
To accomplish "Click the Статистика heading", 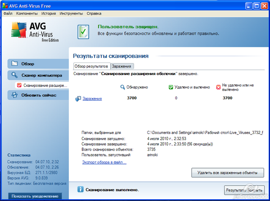I will click(19, 155).
